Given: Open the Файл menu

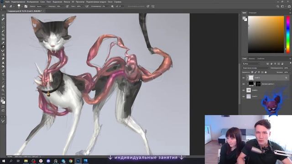Looking at the screenshot, I should (x=7, y=2).
